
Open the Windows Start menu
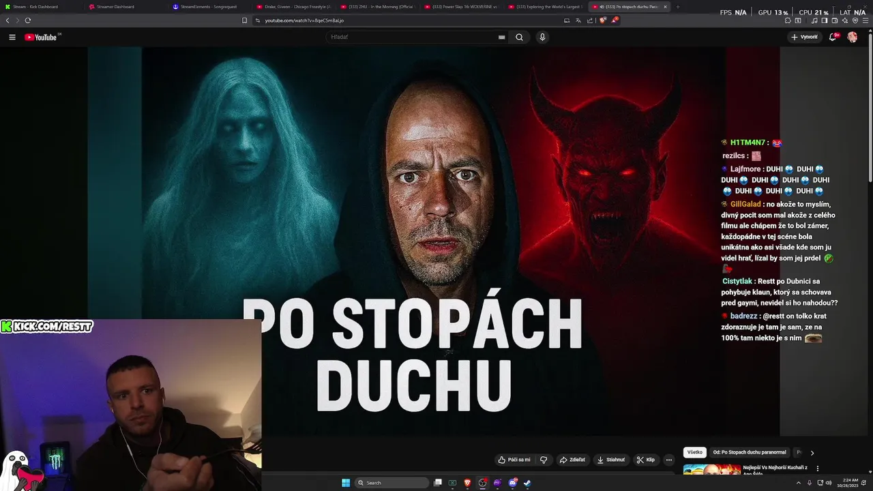(346, 483)
